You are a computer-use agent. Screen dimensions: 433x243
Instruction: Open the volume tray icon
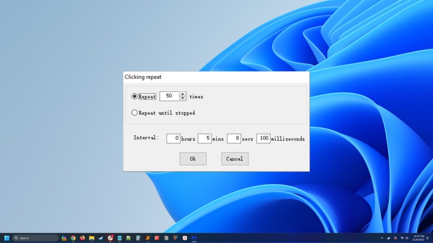pos(407,238)
